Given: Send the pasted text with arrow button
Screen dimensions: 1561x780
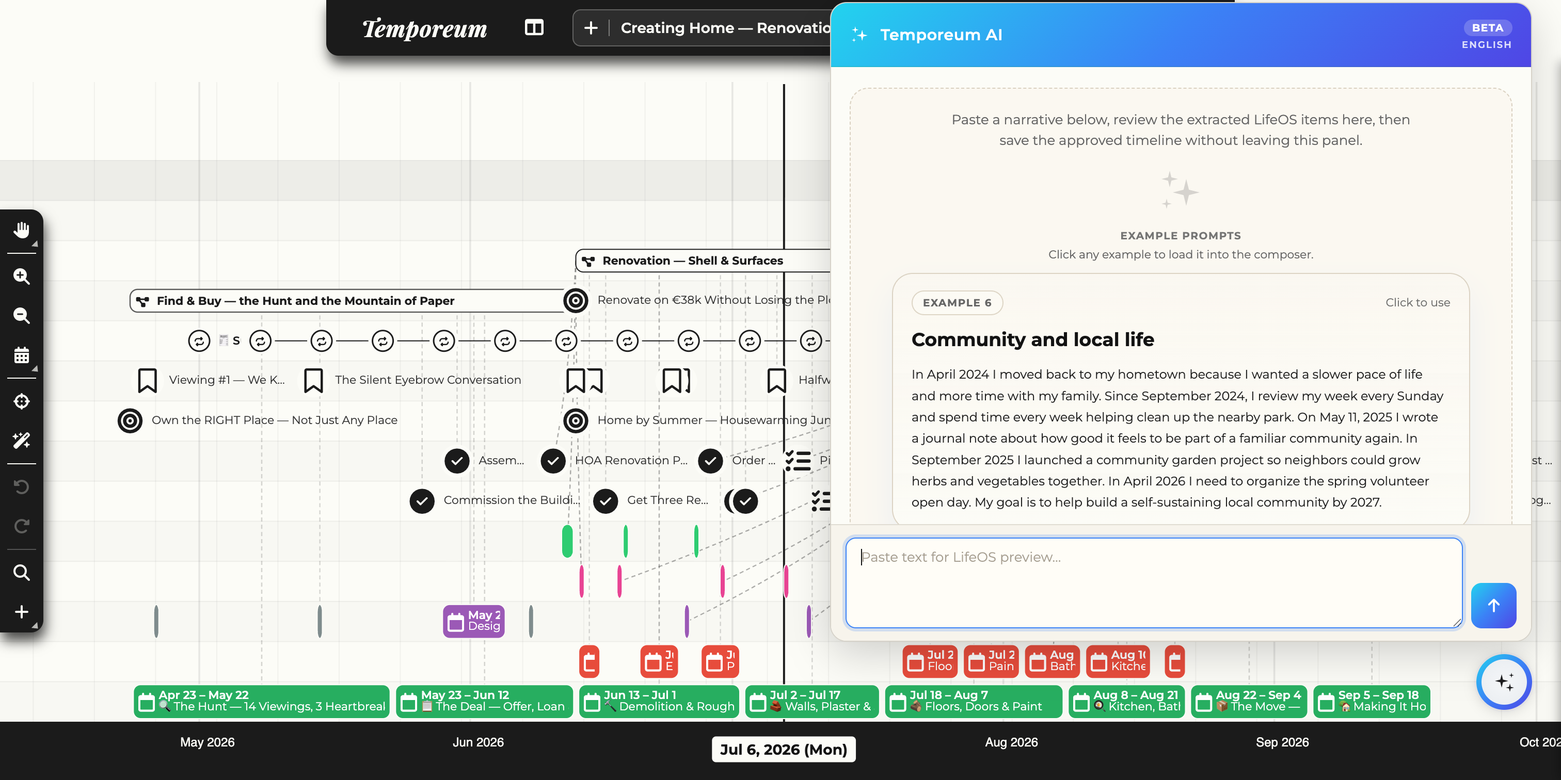Looking at the screenshot, I should click(x=1494, y=606).
